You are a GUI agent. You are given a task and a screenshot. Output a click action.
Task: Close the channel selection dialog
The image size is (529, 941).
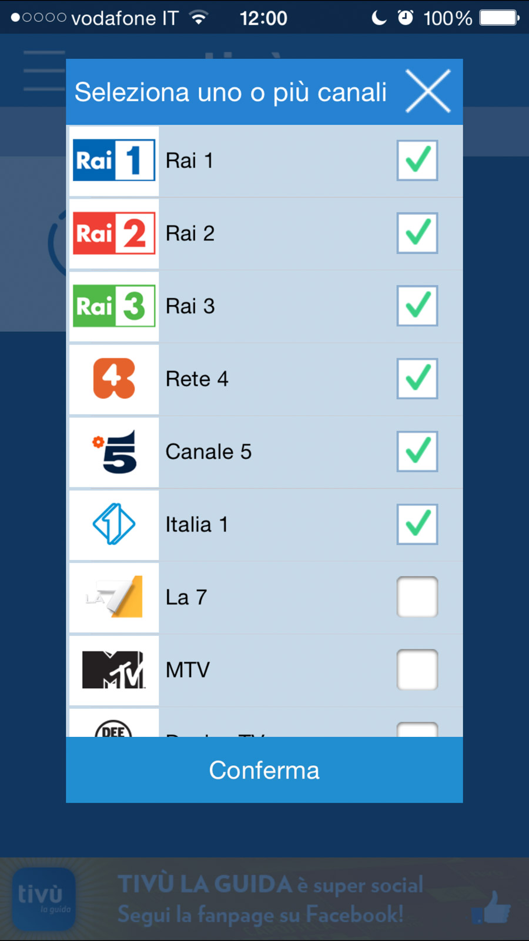pos(428,91)
